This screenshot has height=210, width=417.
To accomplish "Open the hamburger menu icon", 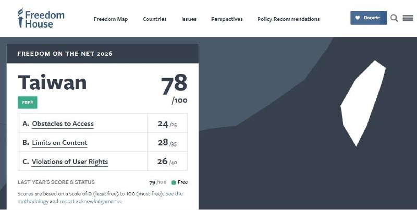I will pyautogui.click(x=408, y=18).
